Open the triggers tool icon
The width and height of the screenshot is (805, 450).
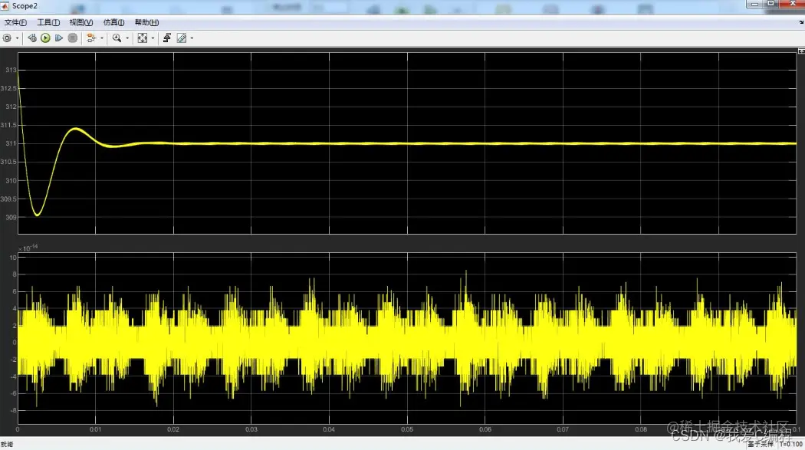pyautogui.click(x=167, y=38)
